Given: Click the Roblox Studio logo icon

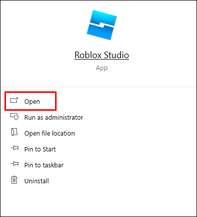Looking at the screenshot, I should coord(102,25).
